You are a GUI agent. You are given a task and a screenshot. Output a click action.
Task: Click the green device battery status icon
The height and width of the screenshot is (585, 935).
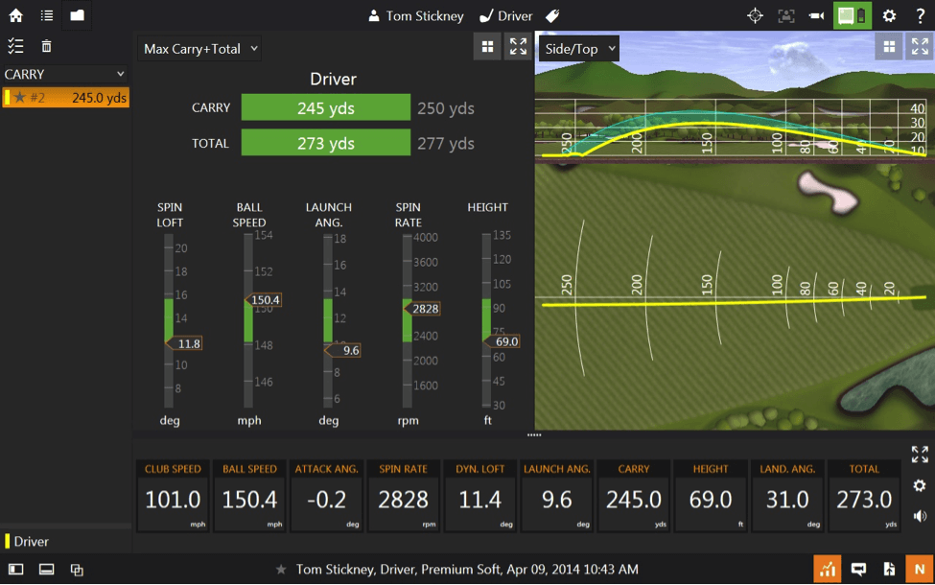coord(852,15)
